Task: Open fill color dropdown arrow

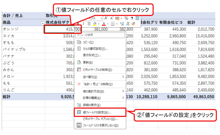Action: [99, 24]
